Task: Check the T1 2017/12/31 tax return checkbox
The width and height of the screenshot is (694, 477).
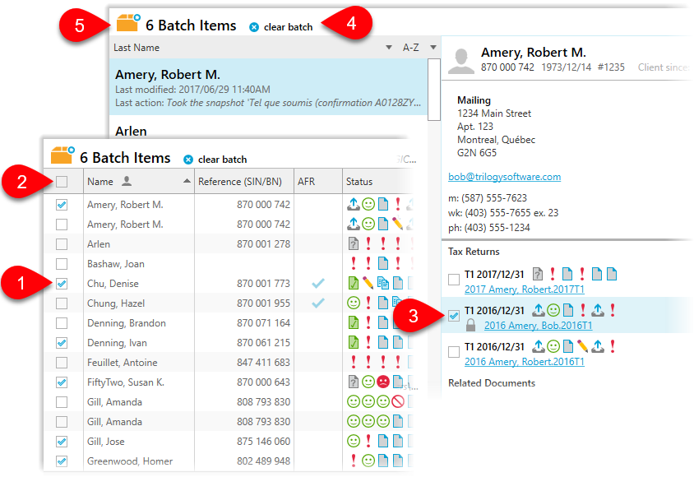Action: click(454, 280)
